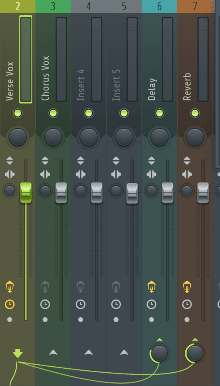Click Insert 4 stereo separation knob
The height and width of the screenshot is (386, 220).
81,191
